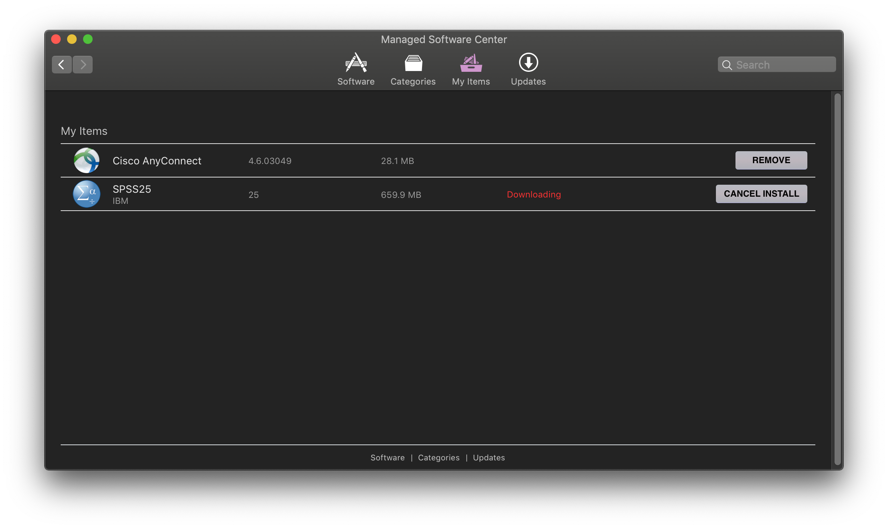Remove Cisco AnyConnect
Image resolution: width=888 pixels, height=529 pixels.
pyautogui.click(x=771, y=160)
